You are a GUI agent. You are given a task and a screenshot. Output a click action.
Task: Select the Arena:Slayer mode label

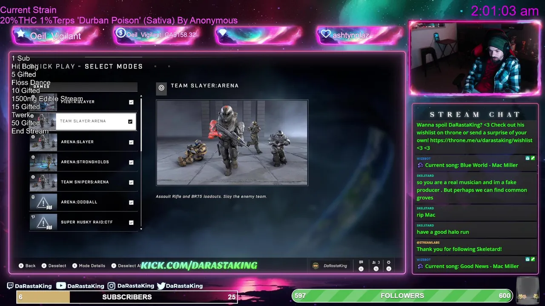(x=77, y=142)
